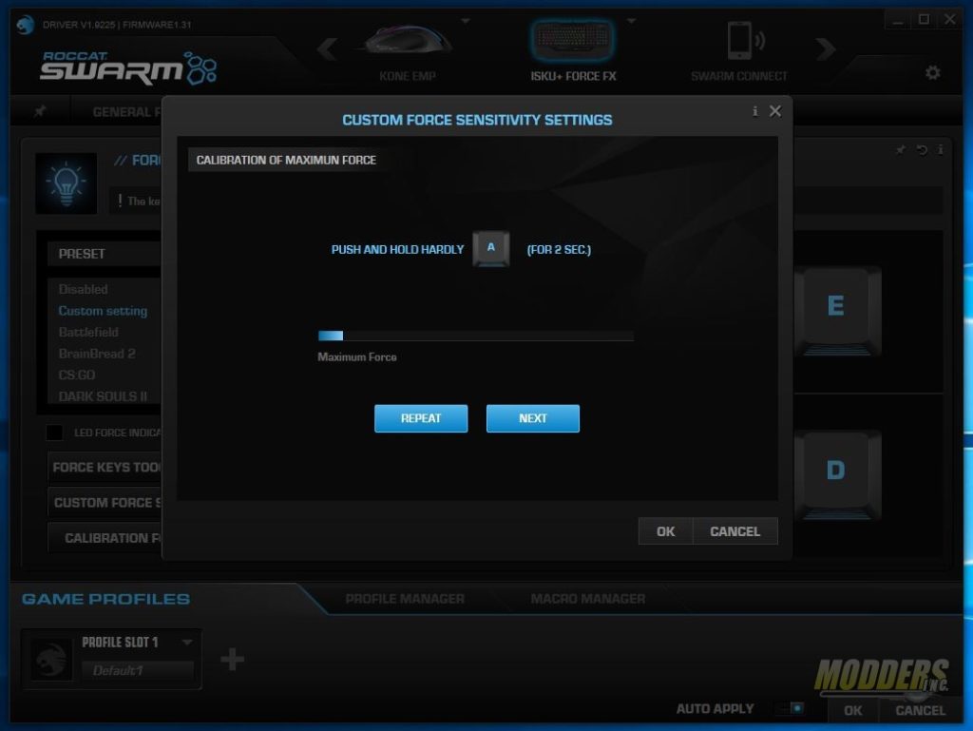Open info icon in Custom Force dialog

754,111
